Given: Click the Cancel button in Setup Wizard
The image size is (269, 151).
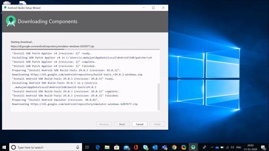Looking at the screenshot, I should pyautogui.click(x=140, y=124).
